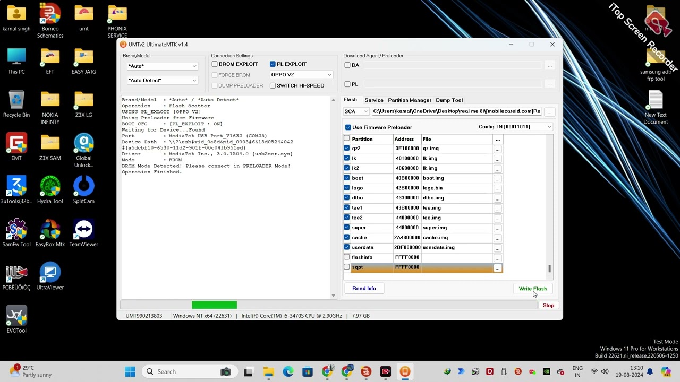Open File Explorer from the taskbar
Screen dimensions: 680x382
268,372
